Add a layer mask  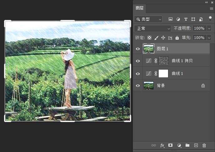(170, 145)
